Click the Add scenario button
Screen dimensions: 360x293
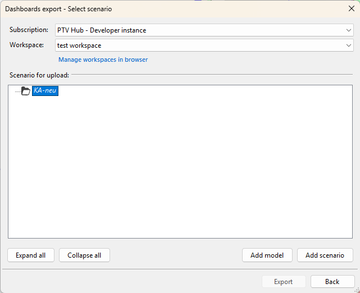(x=325, y=255)
